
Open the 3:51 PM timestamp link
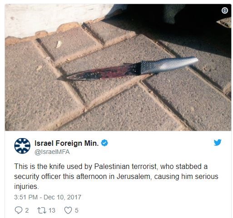click(x=26, y=197)
